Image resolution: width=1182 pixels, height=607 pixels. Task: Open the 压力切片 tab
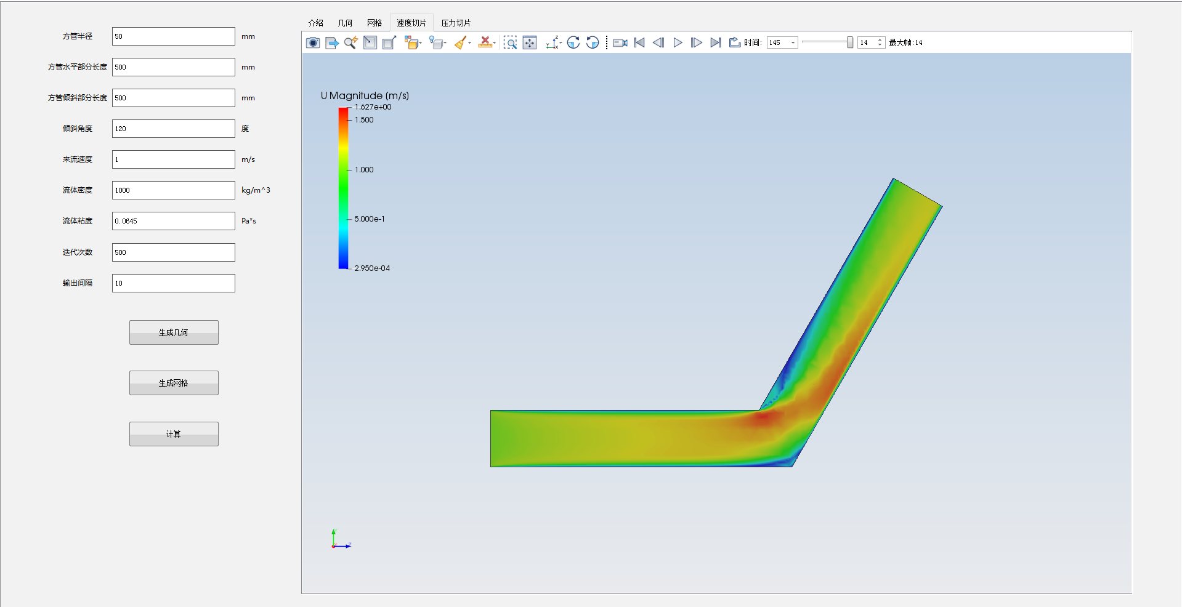click(x=456, y=23)
